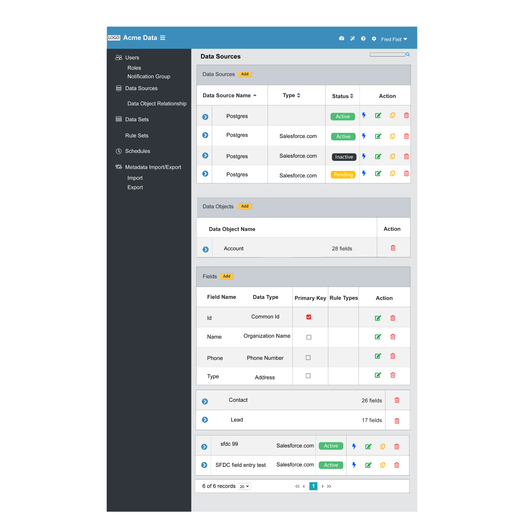This screenshot has width=520, height=520.
Task: Open Users in the sidebar
Action: tap(132, 58)
